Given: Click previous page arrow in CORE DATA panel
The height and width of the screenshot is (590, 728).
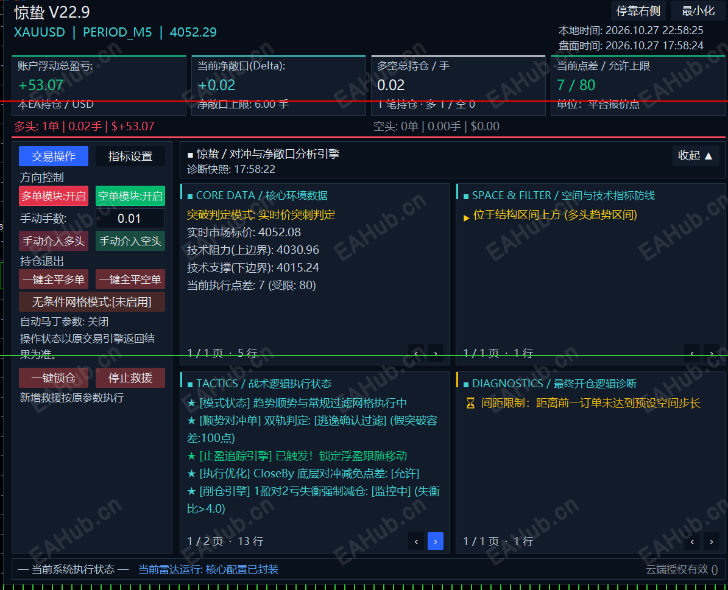Looking at the screenshot, I should pyautogui.click(x=416, y=353).
